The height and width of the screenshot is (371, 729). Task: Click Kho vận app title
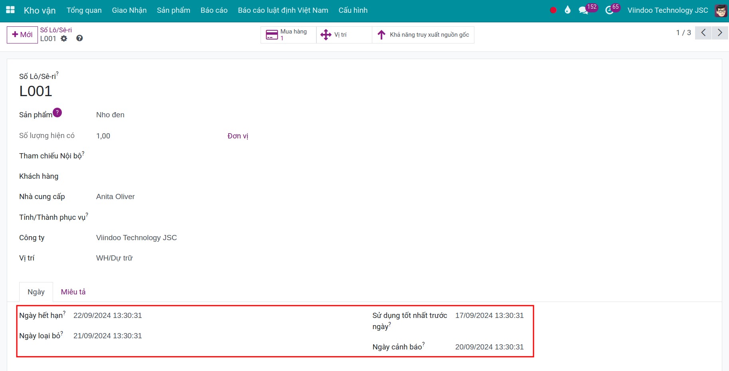pos(40,10)
